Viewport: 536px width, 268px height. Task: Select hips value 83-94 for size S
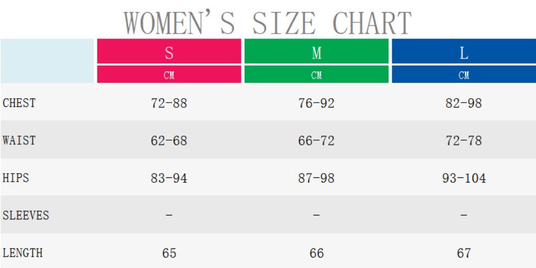[169, 178]
